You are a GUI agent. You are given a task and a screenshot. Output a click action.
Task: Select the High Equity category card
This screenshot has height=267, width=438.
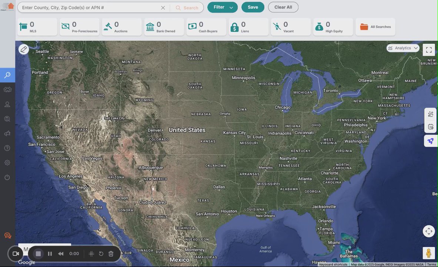pos(333,27)
